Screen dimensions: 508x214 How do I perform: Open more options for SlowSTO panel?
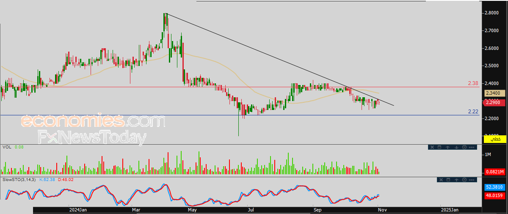472,180
